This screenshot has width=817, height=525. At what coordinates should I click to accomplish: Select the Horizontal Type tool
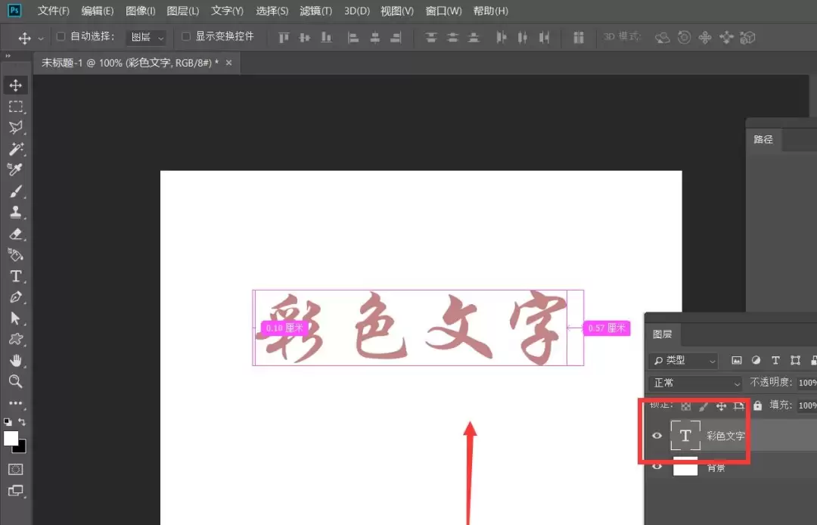pos(16,276)
